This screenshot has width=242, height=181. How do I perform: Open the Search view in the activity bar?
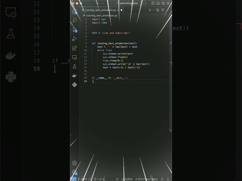[74, 20]
